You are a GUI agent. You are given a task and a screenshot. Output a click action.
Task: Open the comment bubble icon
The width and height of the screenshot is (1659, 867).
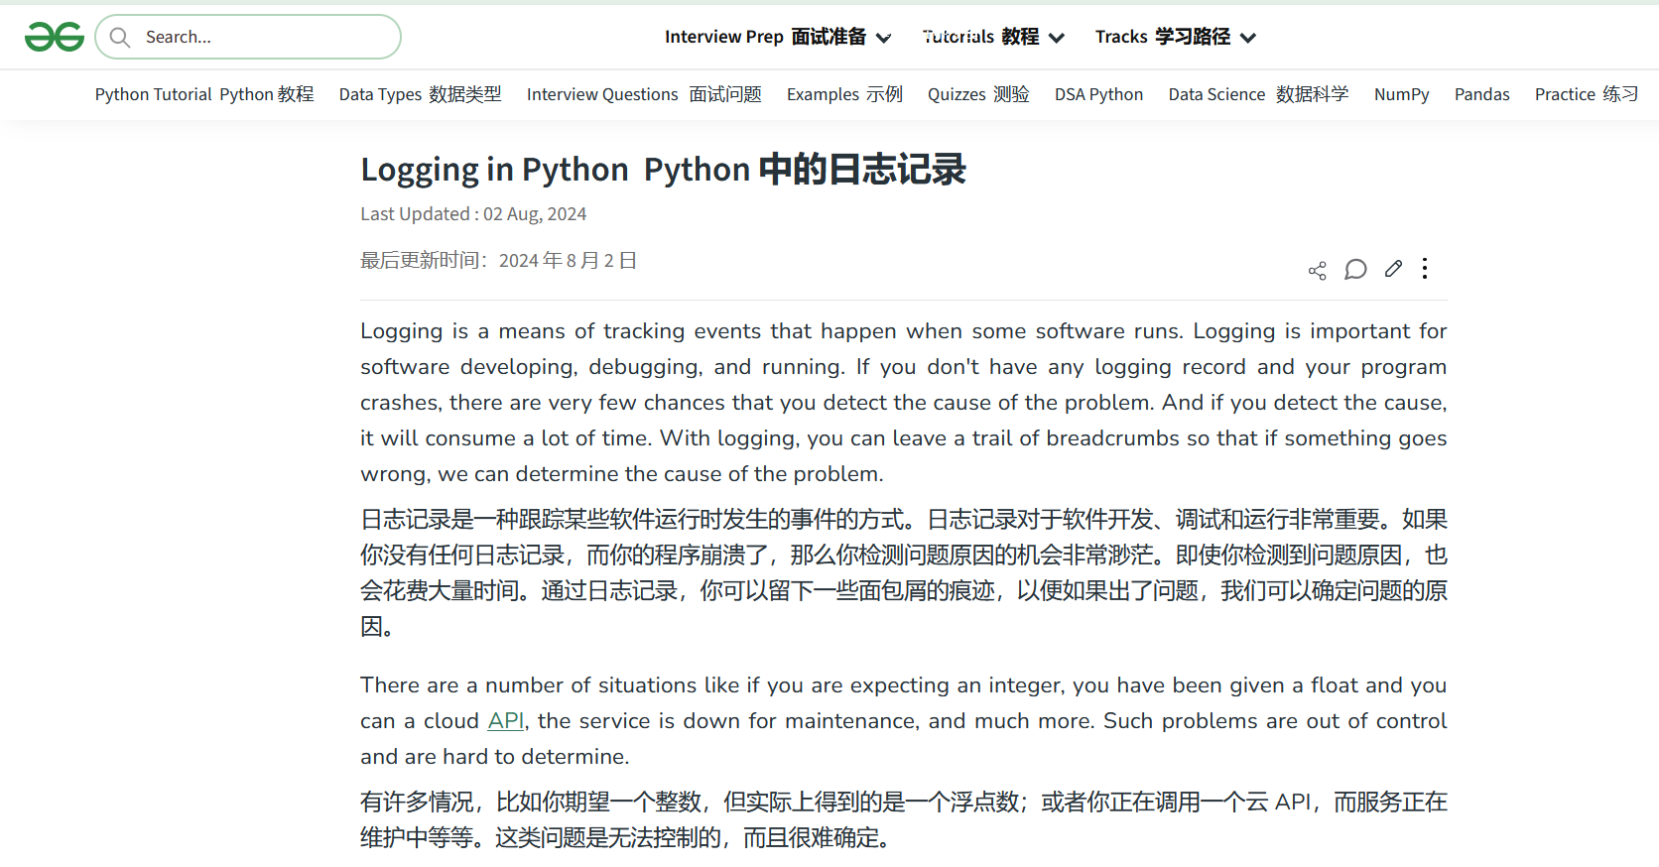tap(1355, 270)
